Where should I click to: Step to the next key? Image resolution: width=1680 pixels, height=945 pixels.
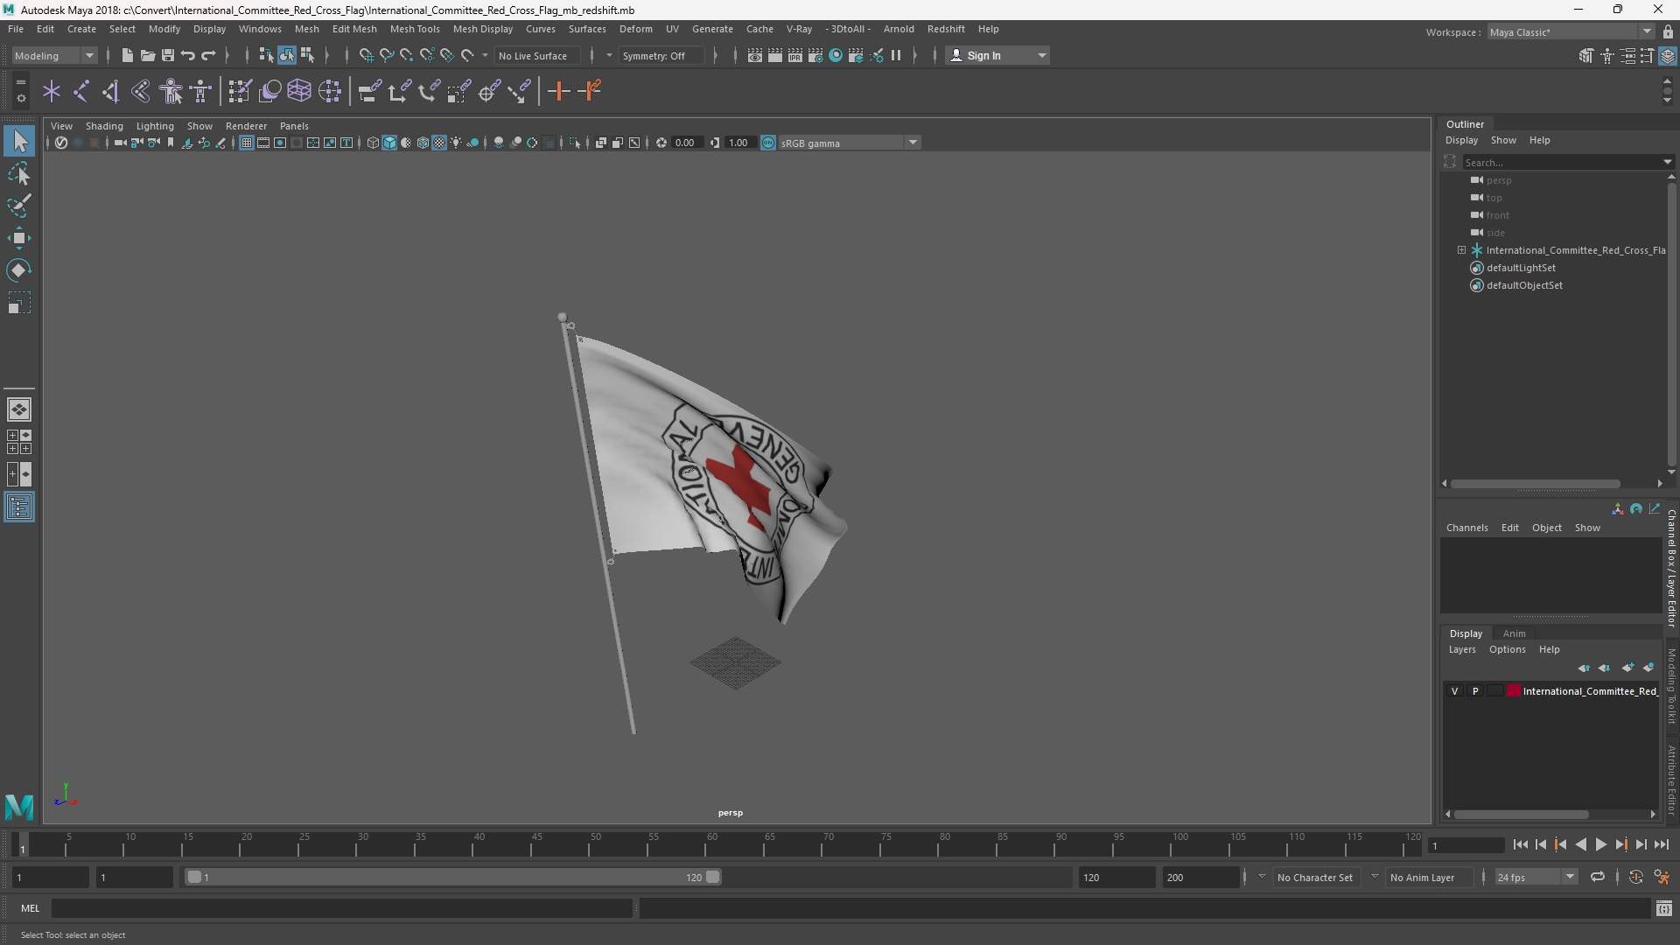1620,844
